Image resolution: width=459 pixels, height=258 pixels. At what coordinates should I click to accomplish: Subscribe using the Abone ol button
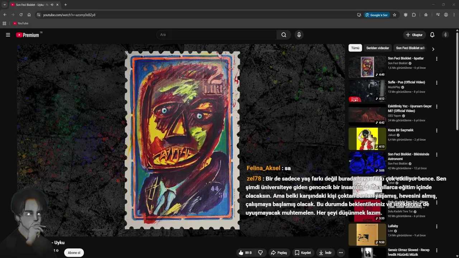74,253
